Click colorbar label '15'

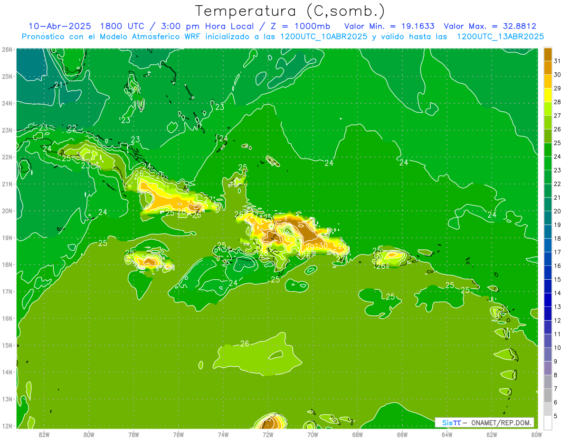pos(557,280)
